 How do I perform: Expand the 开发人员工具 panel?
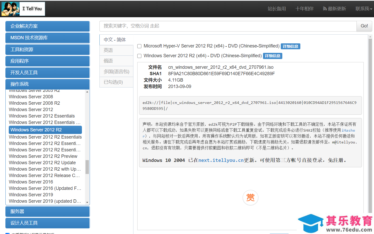pos(48,73)
